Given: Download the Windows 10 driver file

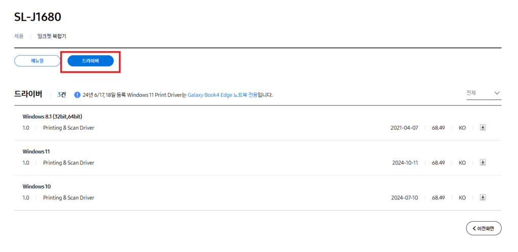Looking at the screenshot, I should [483, 197].
